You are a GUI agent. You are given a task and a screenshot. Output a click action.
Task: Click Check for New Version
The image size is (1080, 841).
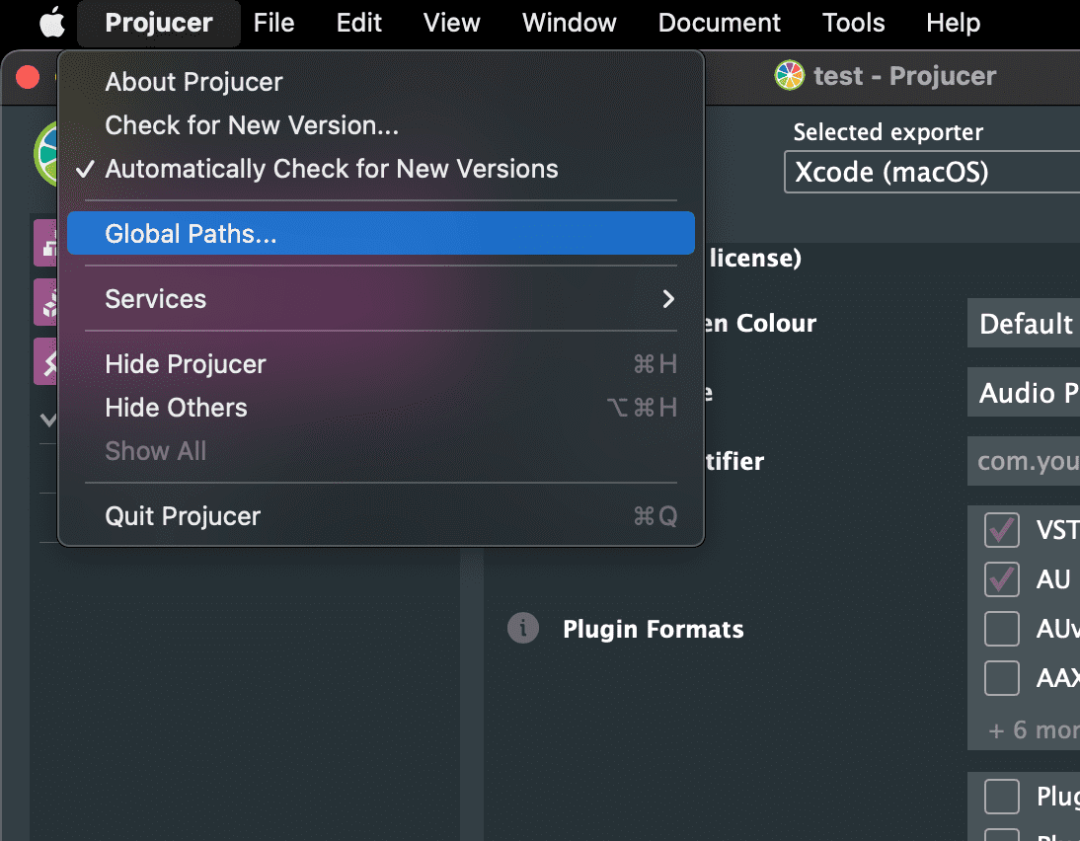tap(252, 125)
